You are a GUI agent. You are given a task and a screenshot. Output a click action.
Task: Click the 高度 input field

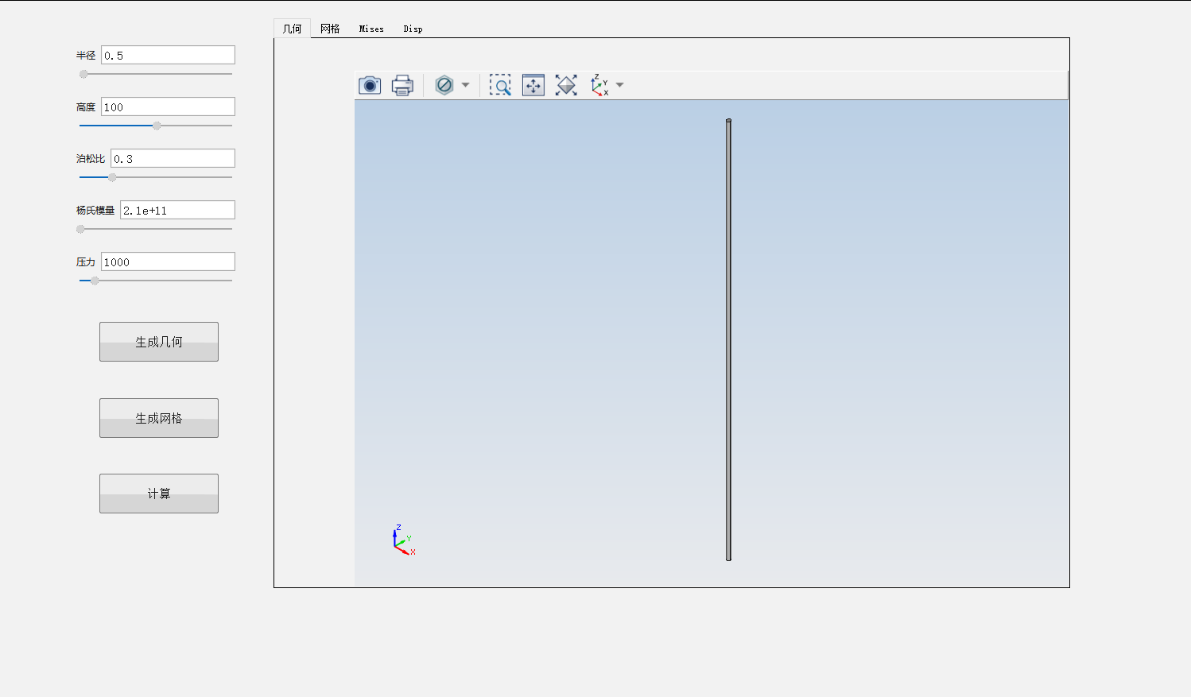[x=168, y=106]
